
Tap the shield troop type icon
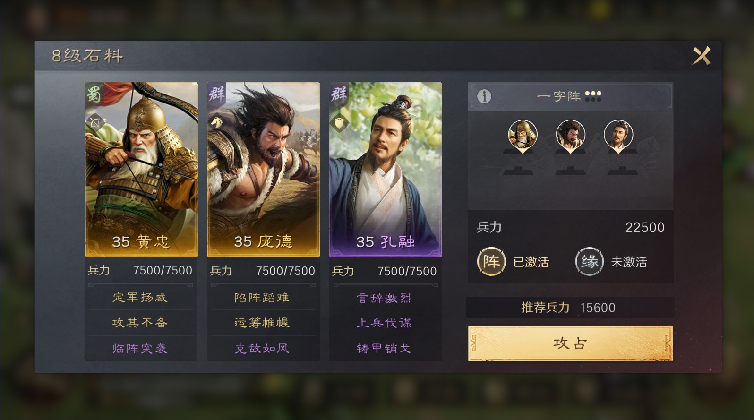pos(339,123)
